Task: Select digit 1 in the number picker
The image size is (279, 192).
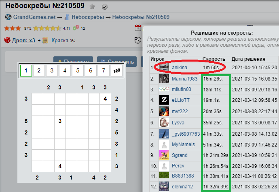Action: coord(26,71)
